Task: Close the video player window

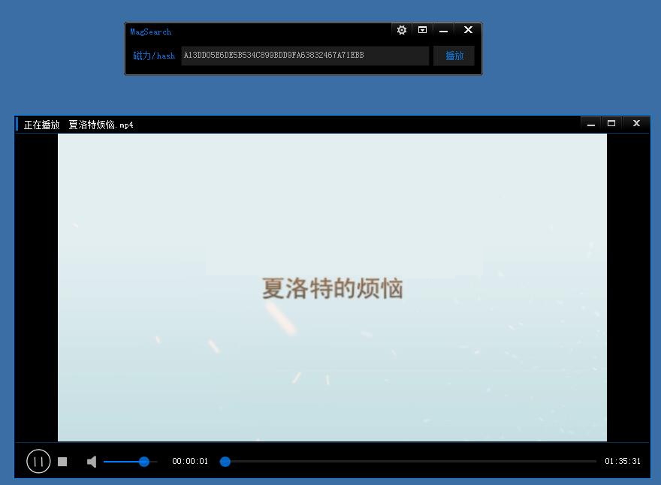Action: (636, 123)
